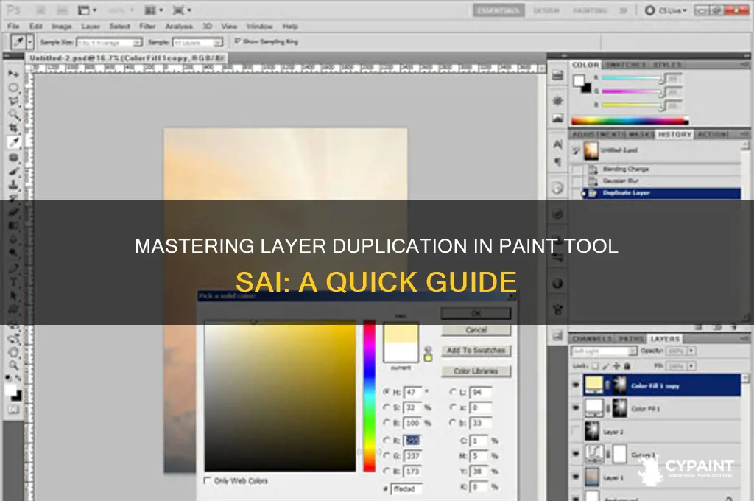Click Mini Bridge icon in app bar
754x501 pixels.
pos(63,10)
